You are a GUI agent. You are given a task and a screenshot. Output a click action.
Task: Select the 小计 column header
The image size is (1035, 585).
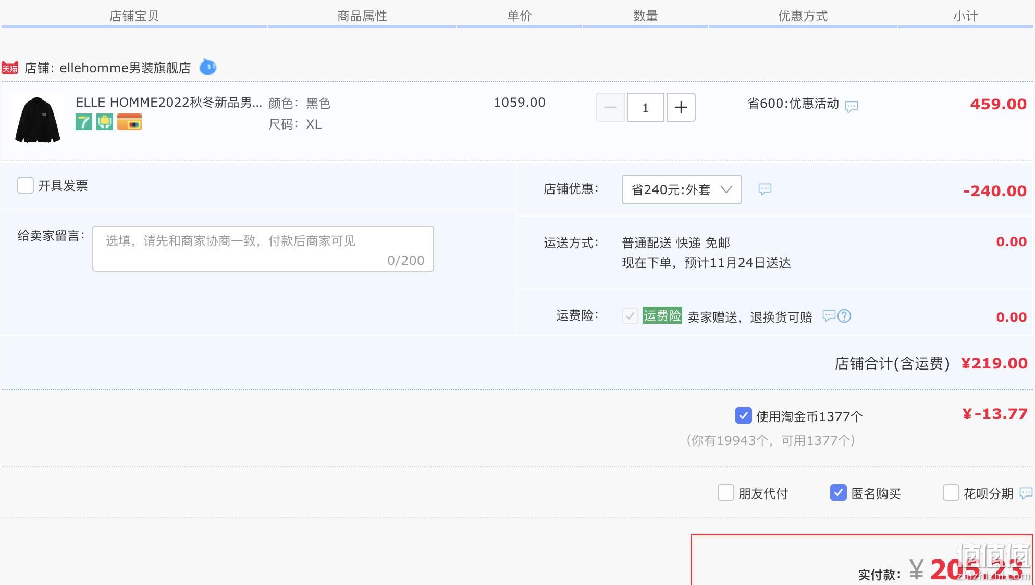966,16
